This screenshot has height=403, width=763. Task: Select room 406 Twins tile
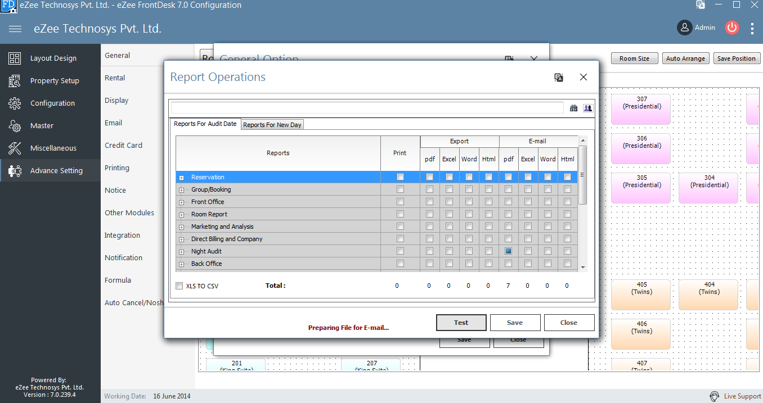642,334
